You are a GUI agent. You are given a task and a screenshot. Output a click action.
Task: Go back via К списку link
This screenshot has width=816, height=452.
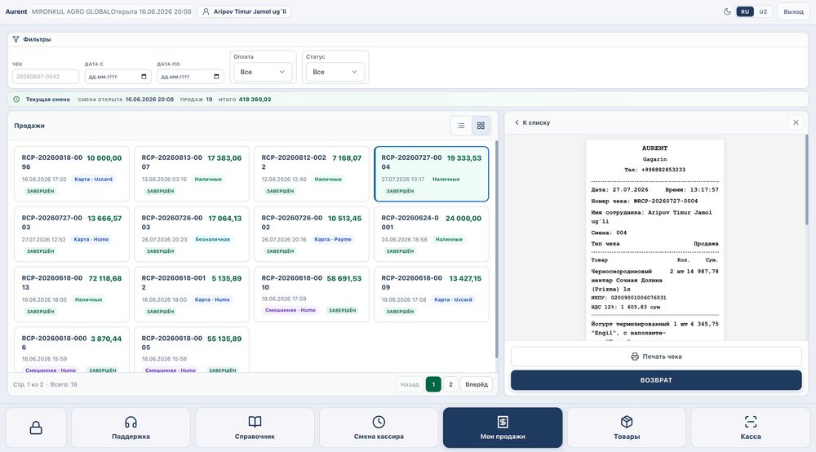(532, 122)
